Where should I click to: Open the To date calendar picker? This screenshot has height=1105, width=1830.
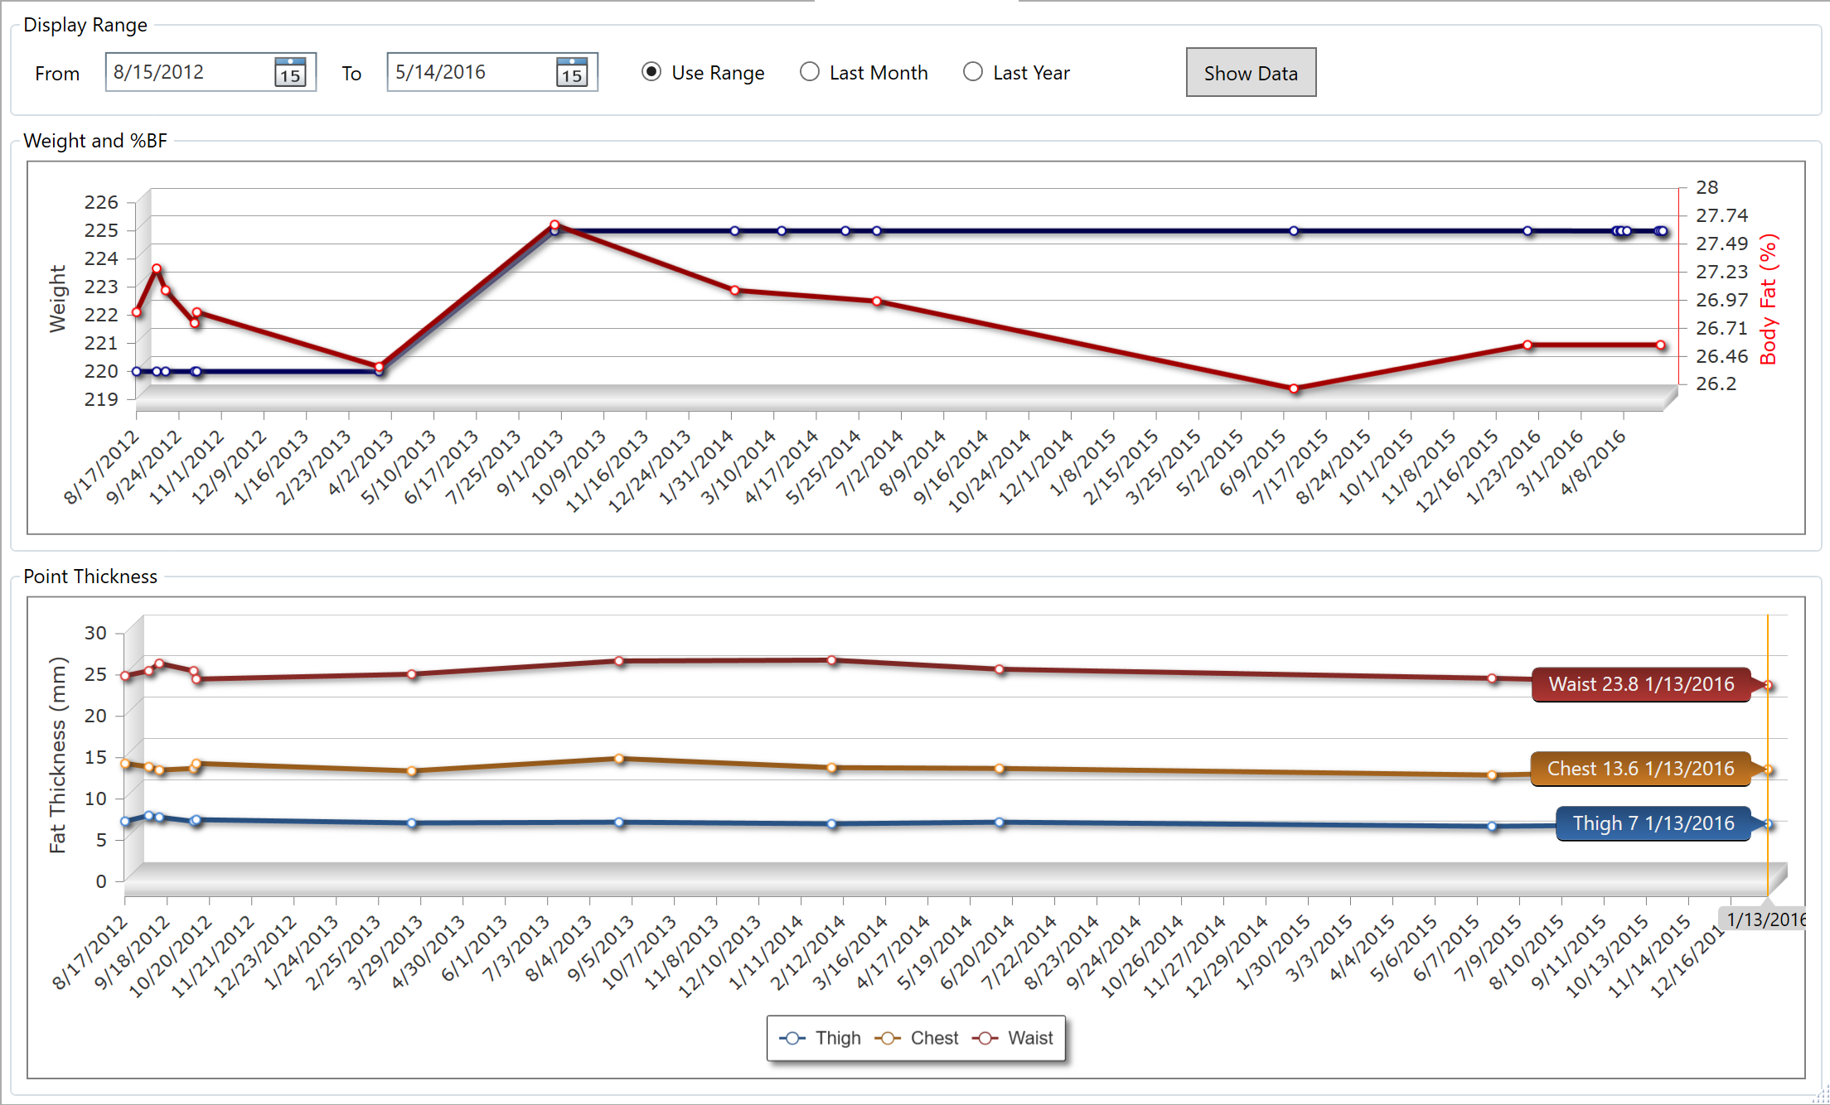click(572, 73)
